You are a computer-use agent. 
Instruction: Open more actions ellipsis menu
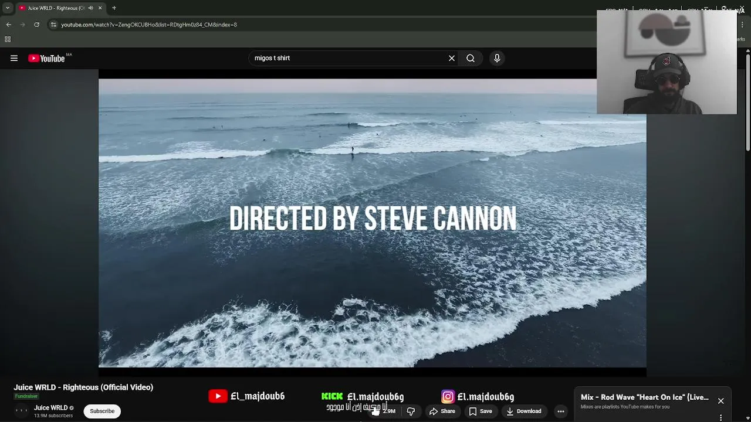561,411
